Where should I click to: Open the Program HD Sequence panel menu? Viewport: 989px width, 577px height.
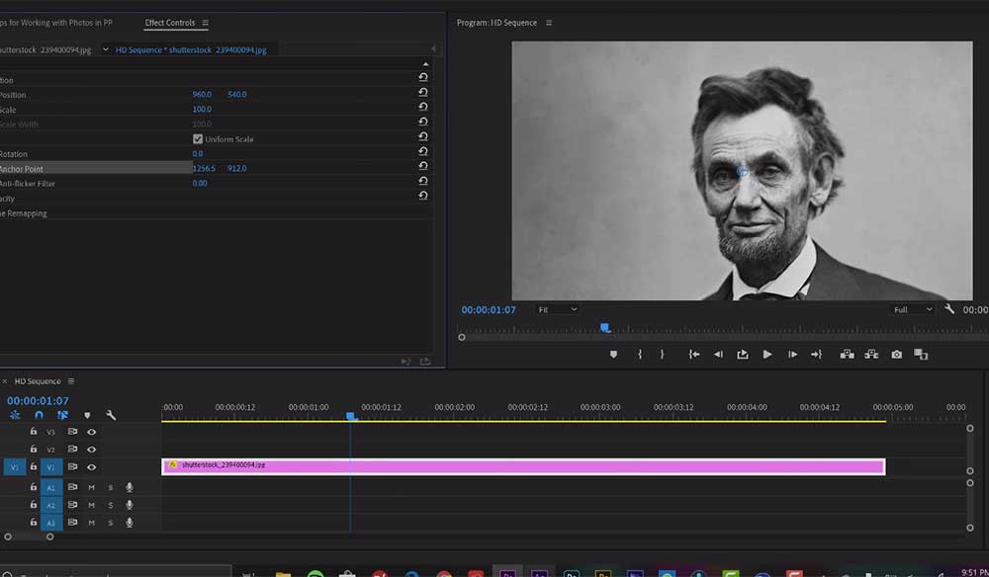[x=548, y=21]
